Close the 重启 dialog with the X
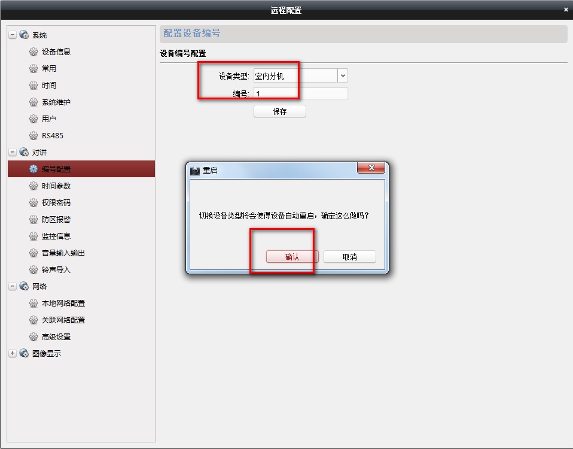573x449 pixels. (x=371, y=168)
